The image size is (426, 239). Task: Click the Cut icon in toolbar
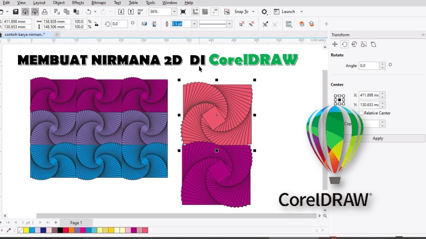[57, 12]
